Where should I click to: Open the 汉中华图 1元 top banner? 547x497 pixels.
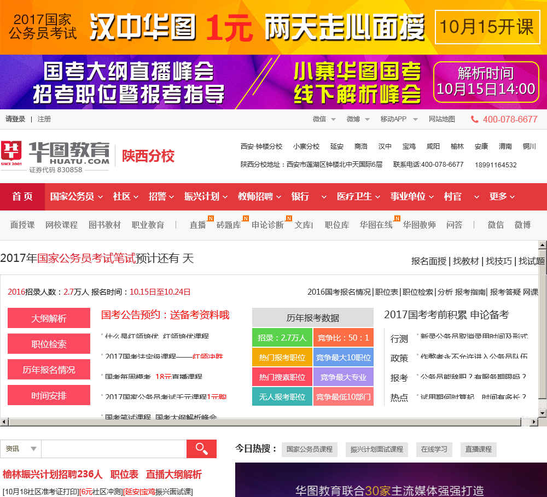pyautogui.click(x=273, y=27)
